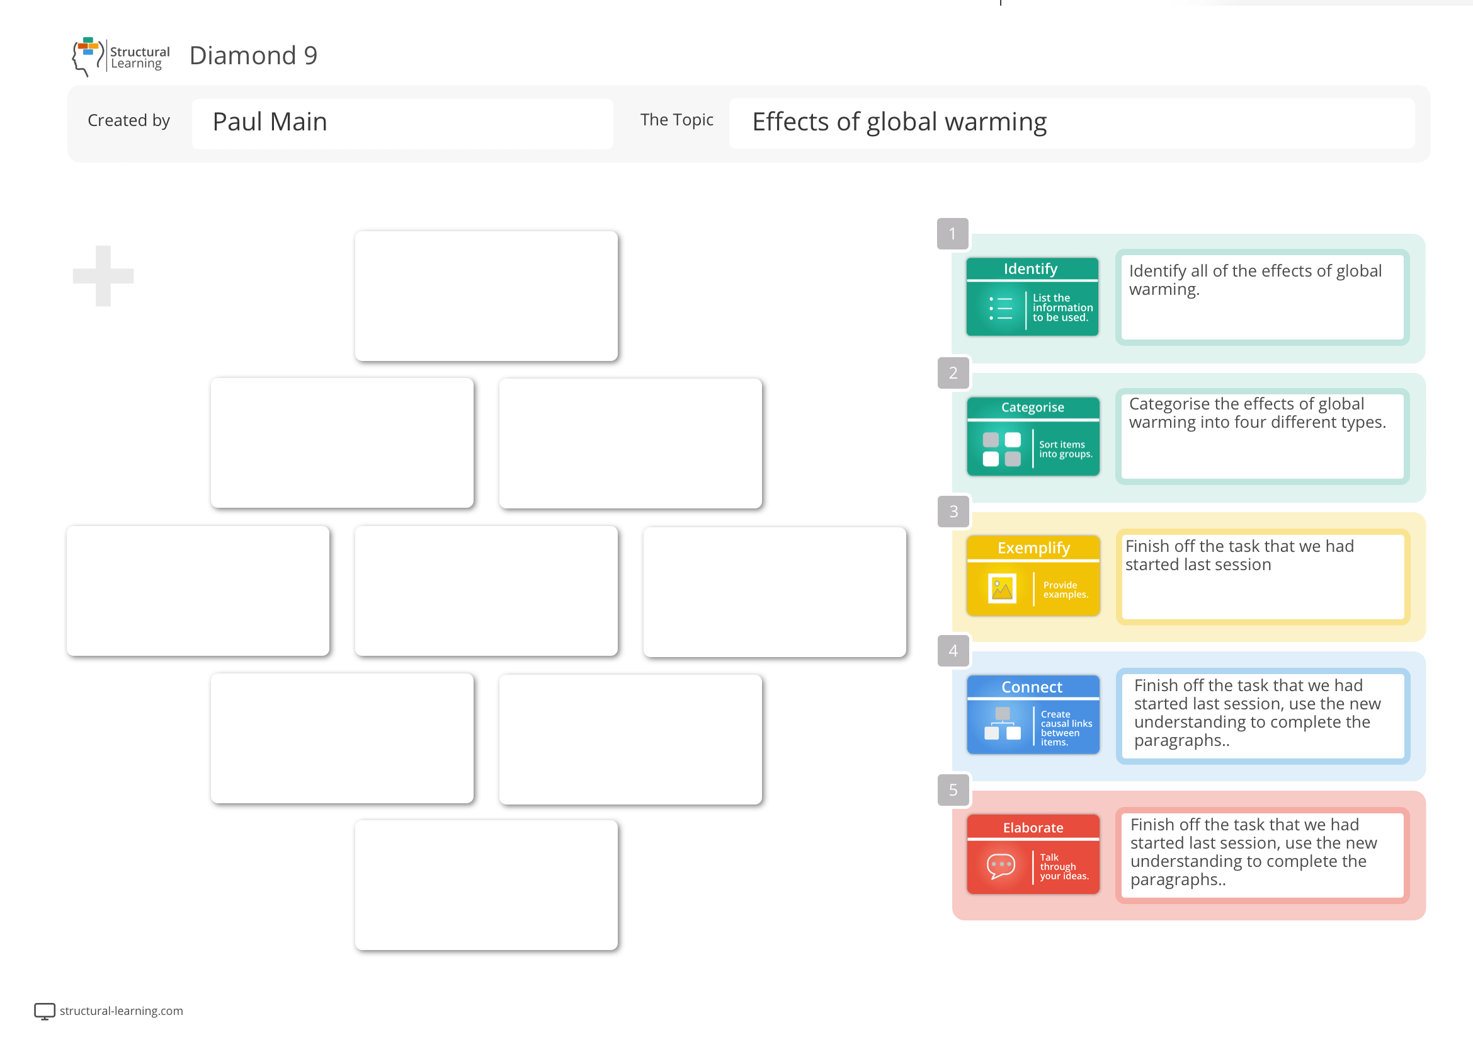Image resolution: width=1473 pixels, height=1042 pixels.
Task: Click the Paul Main creator name field
Action: (402, 122)
